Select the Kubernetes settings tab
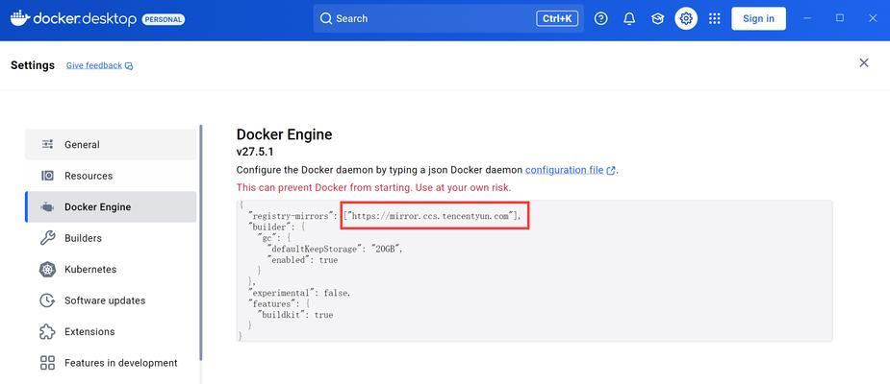The height and width of the screenshot is (384, 890). pos(111,269)
